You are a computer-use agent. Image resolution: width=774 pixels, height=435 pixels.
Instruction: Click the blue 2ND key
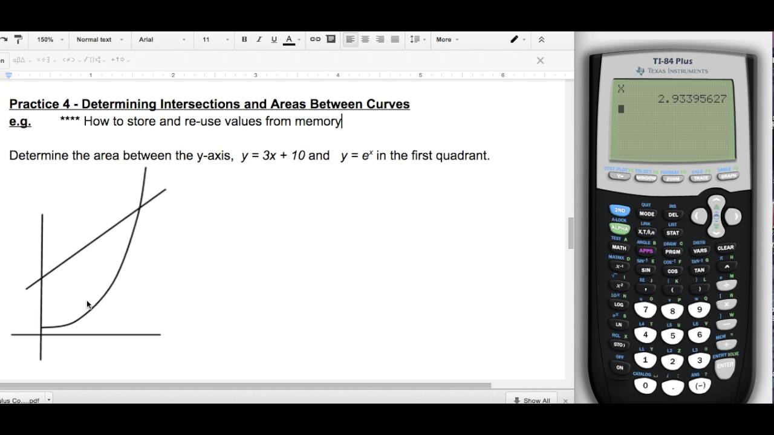620,210
